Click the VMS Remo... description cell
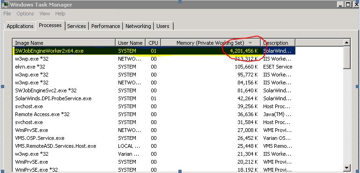Screen dimensions: 360x173 [278, 146]
